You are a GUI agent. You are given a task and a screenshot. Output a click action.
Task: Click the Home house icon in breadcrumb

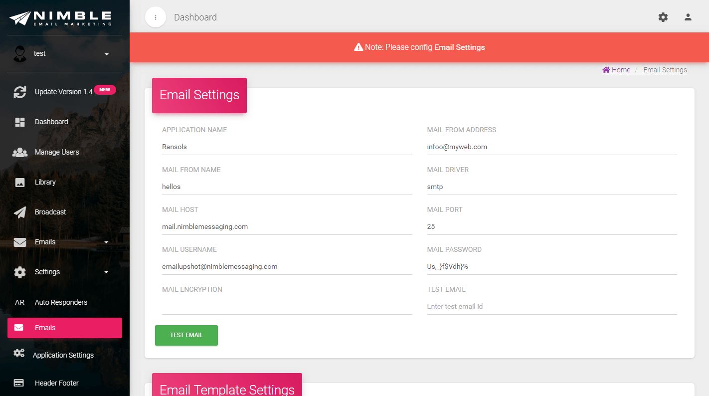(x=606, y=70)
